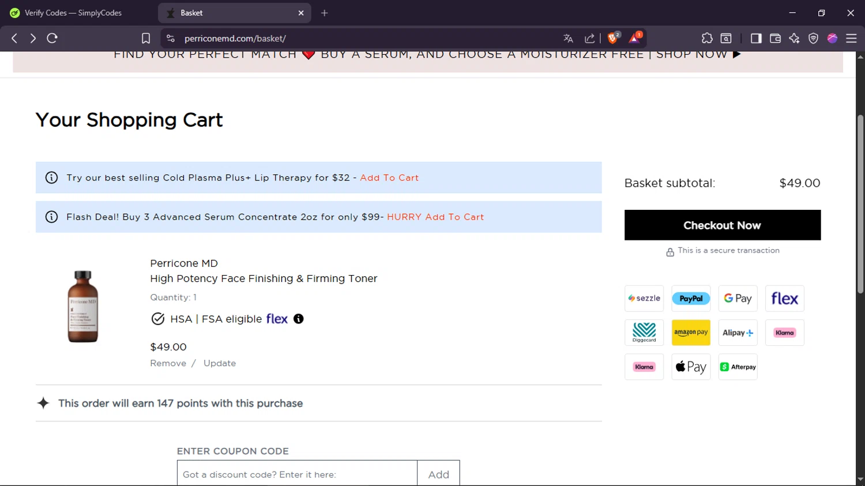The width and height of the screenshot is (865, 486).
Task: Click the 147 points reward text
Action: coord(180,403)
